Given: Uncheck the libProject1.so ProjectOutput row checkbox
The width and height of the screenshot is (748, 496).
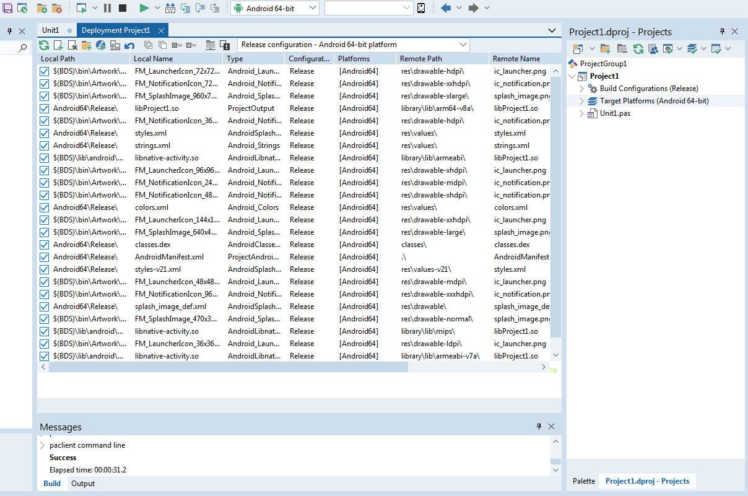Looking at the screenshot, I should point(44,108).
